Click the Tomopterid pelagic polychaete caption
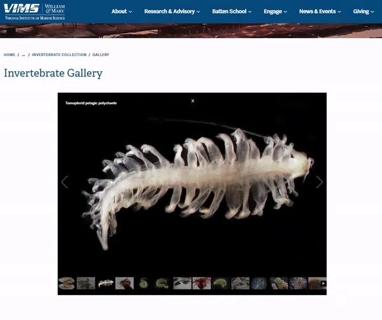The image size is (382, 320). point(91,103)
